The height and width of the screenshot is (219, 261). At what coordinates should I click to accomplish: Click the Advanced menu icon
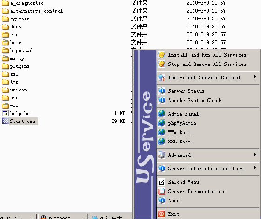161,155
